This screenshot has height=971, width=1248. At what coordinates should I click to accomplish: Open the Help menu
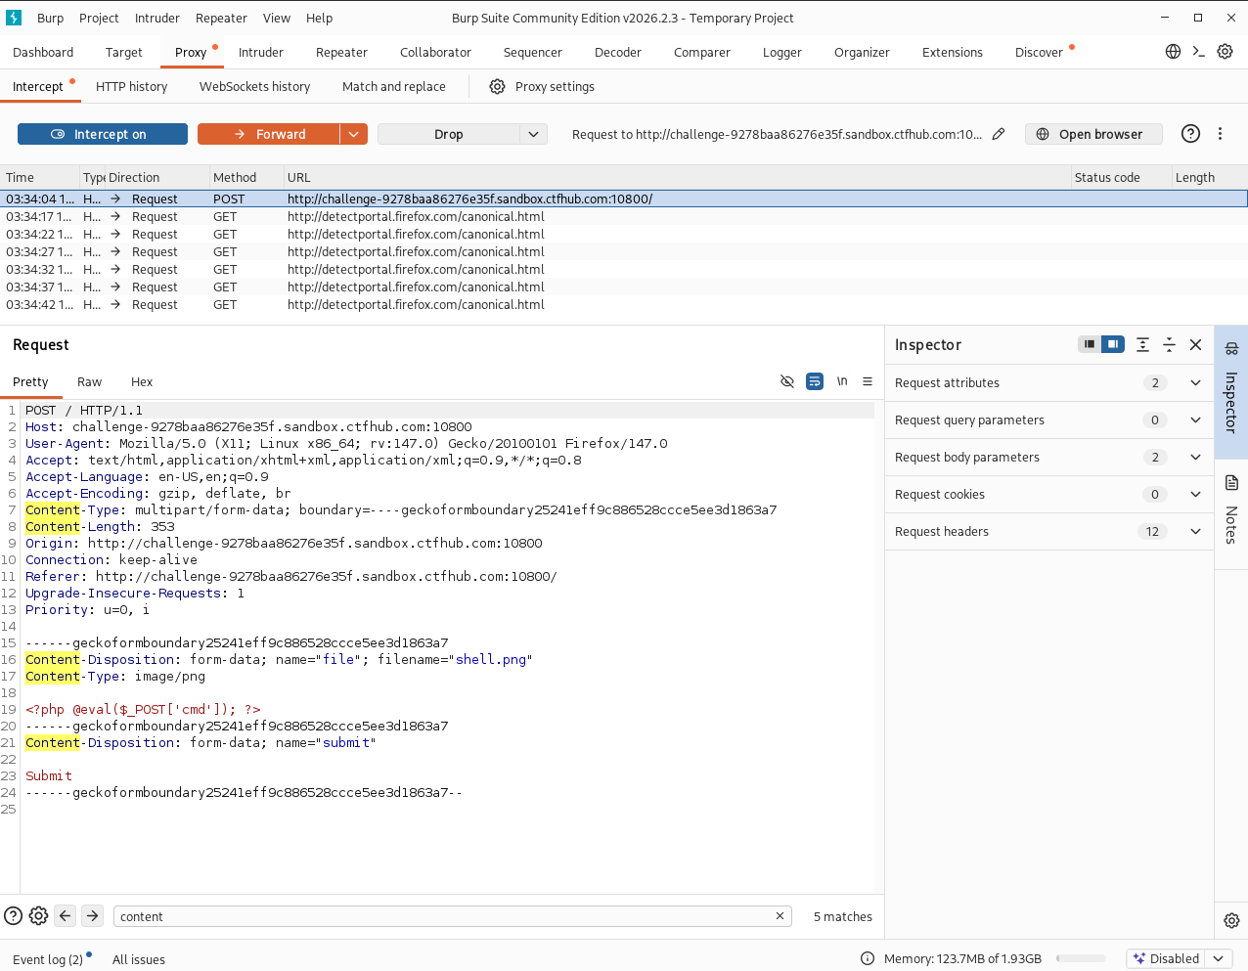pyautogui.click(x=319, y=18)
